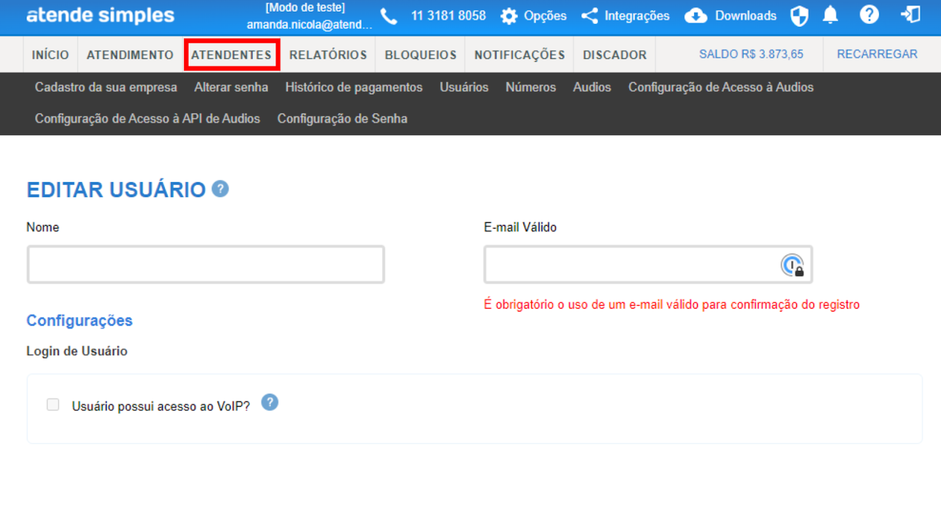
Task: Click the phone icon in header
Action: [x=389, y=16]
